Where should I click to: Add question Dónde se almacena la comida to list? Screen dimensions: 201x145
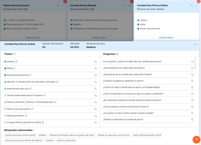tap(192, 120)
